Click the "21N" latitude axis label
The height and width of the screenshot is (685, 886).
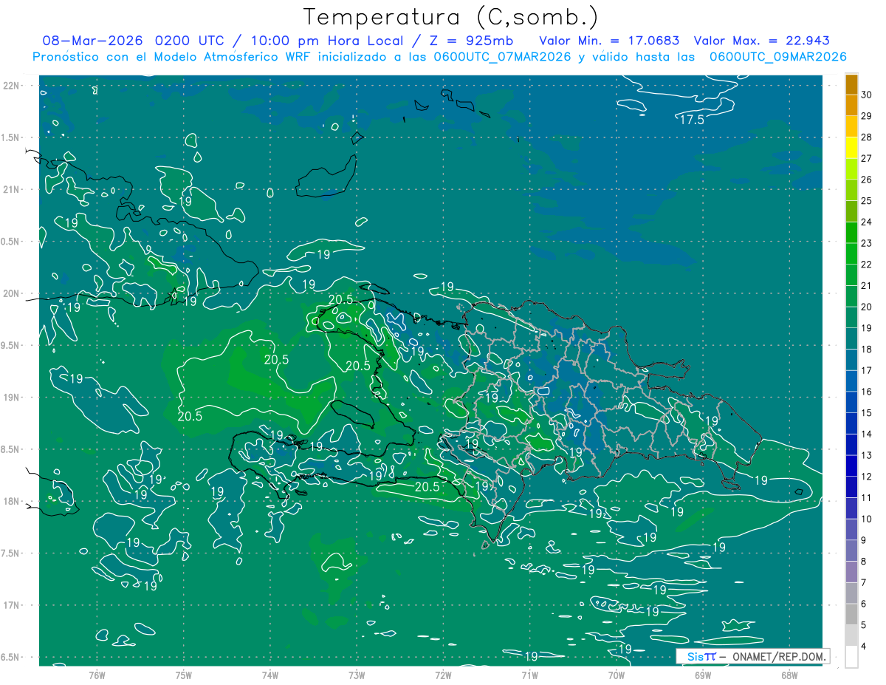click(x=10, y=189)
